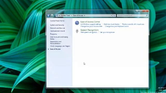Select Ease of Access in sidebar

55,49
